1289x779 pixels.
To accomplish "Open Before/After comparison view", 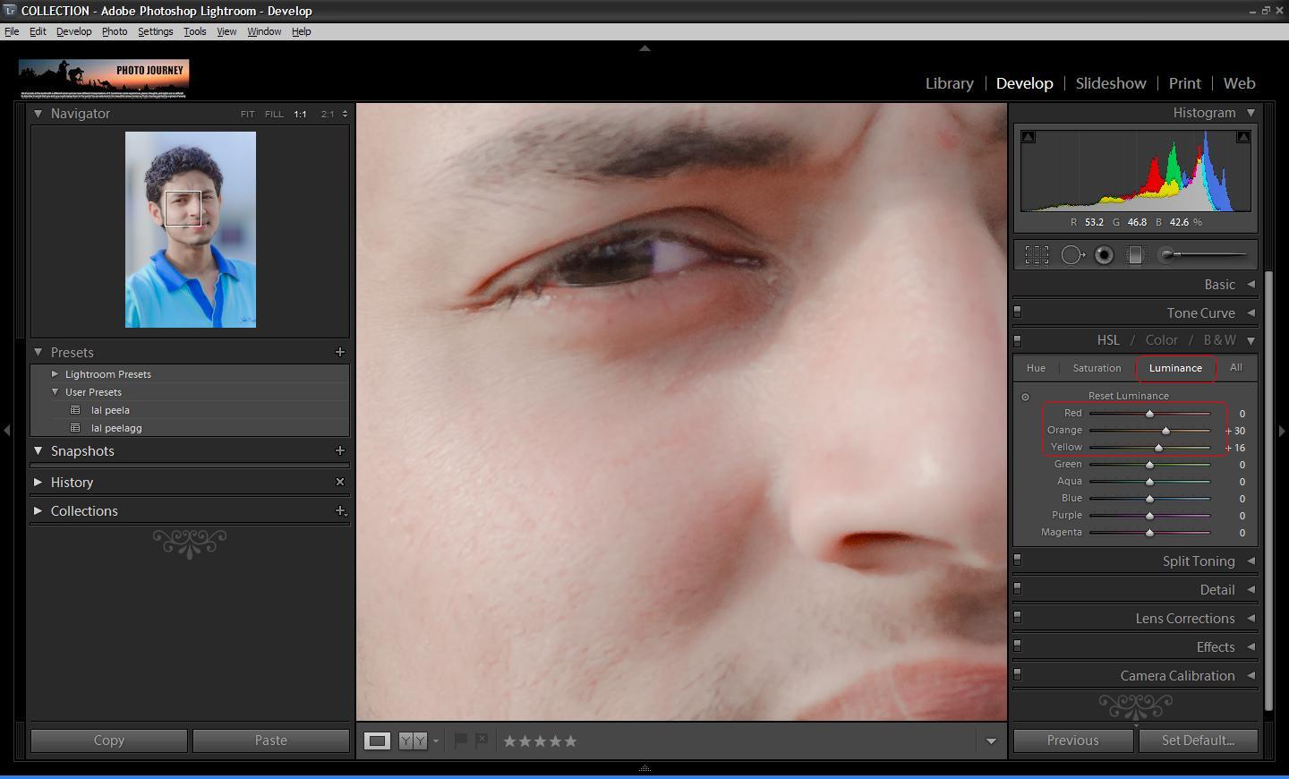I will [x=412, y=740].
